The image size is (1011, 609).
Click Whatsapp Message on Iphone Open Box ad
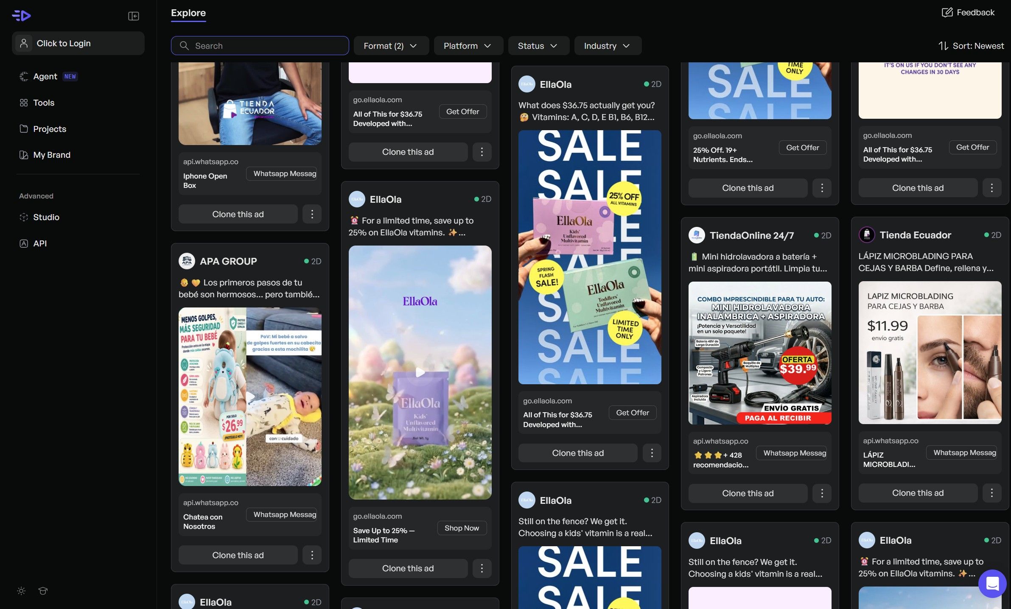pos(282,173)
